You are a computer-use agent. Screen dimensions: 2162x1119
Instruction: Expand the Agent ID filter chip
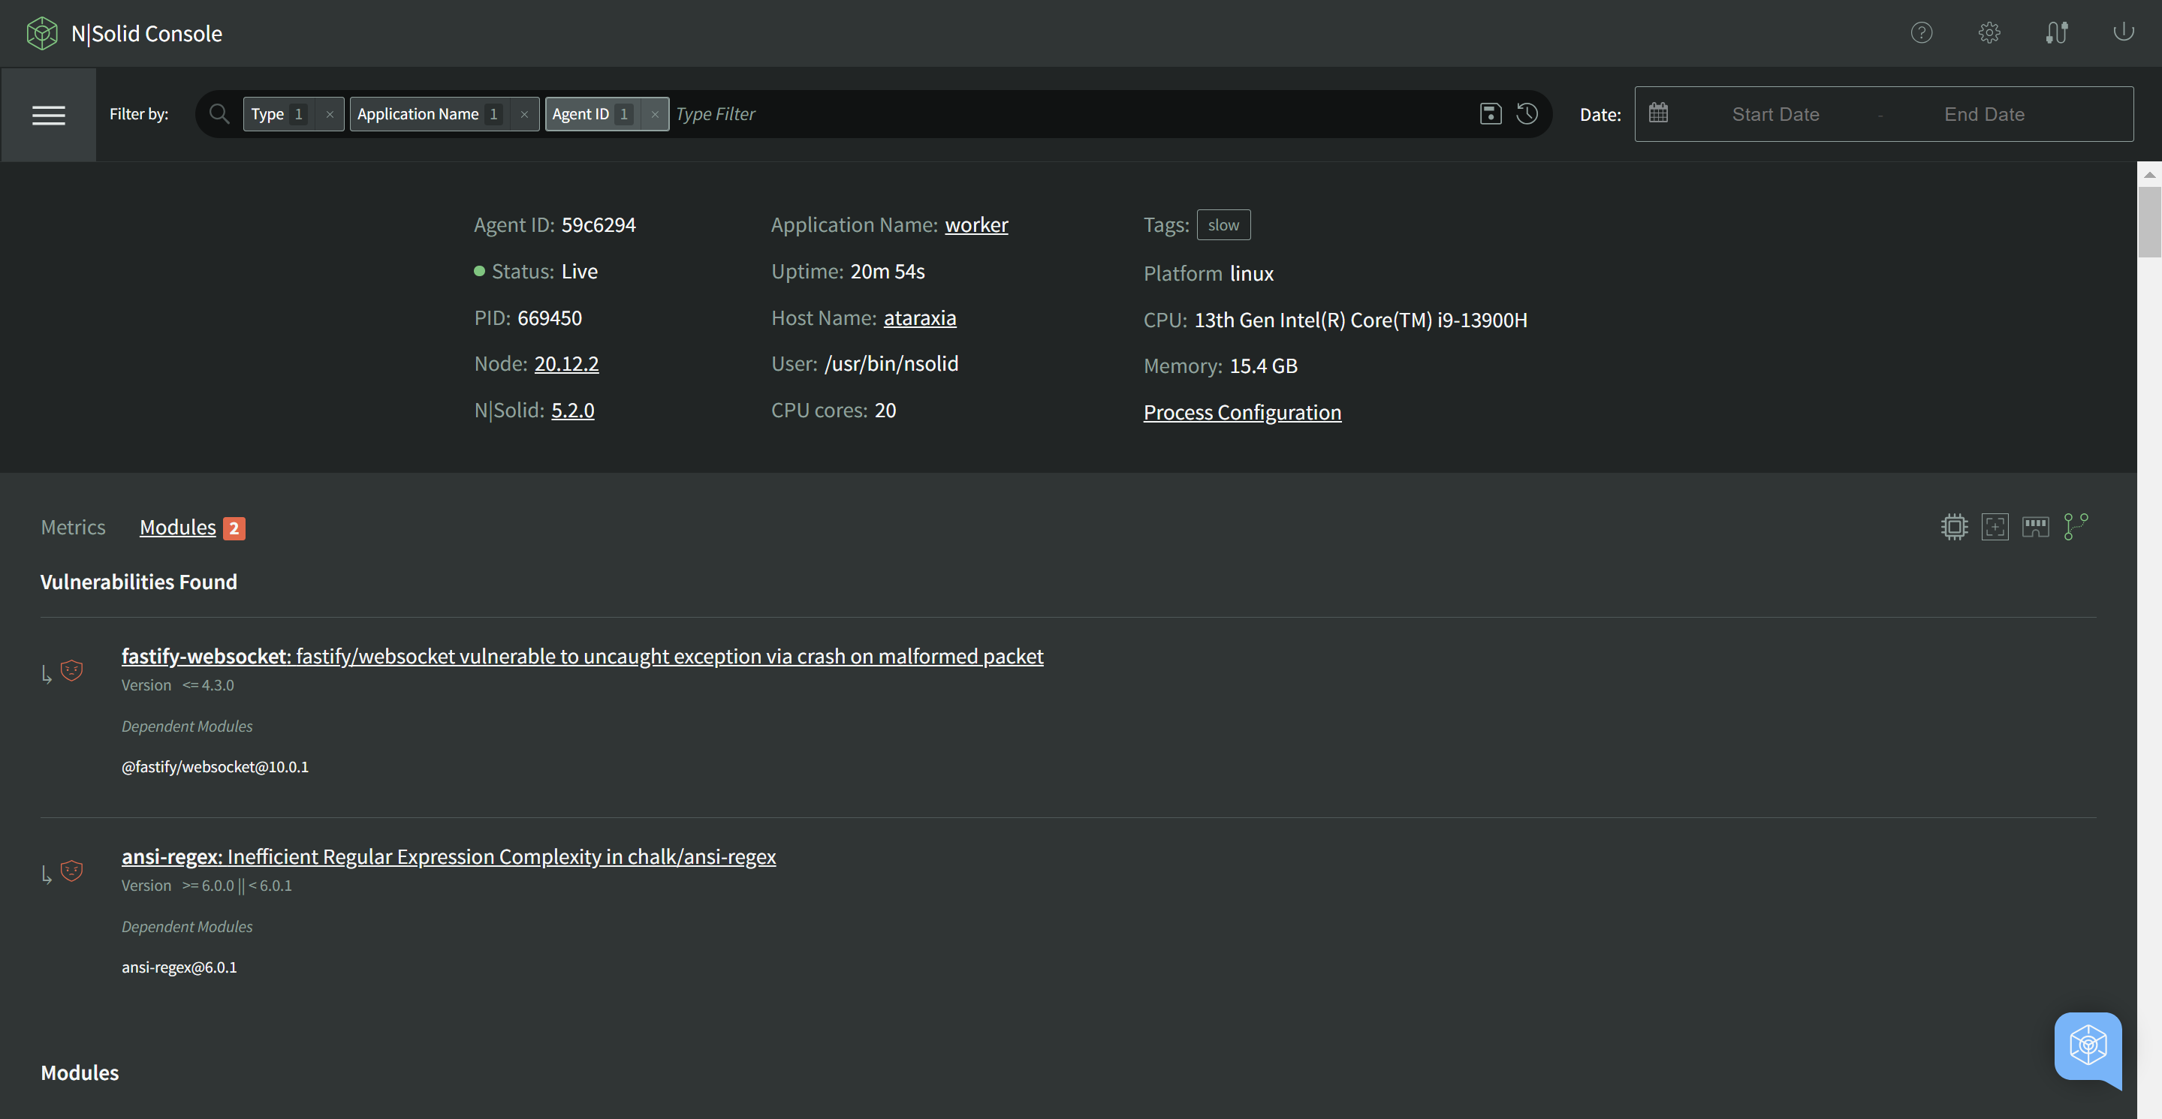pyautogui.click(x=591, y=114)
